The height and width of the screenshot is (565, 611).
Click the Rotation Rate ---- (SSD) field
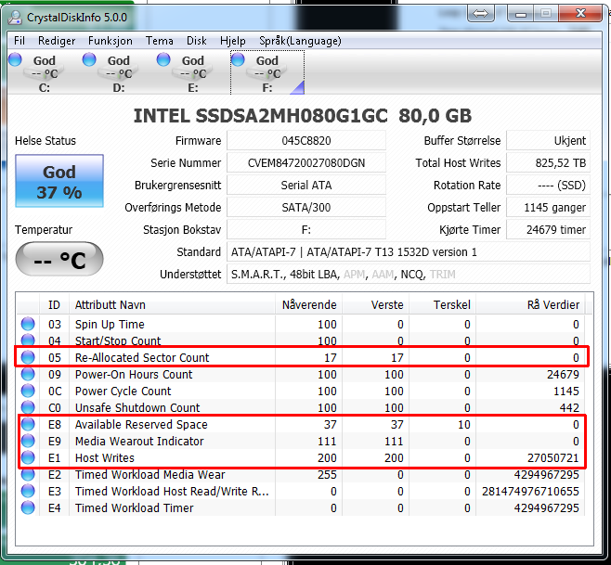[x=548, y=185]
